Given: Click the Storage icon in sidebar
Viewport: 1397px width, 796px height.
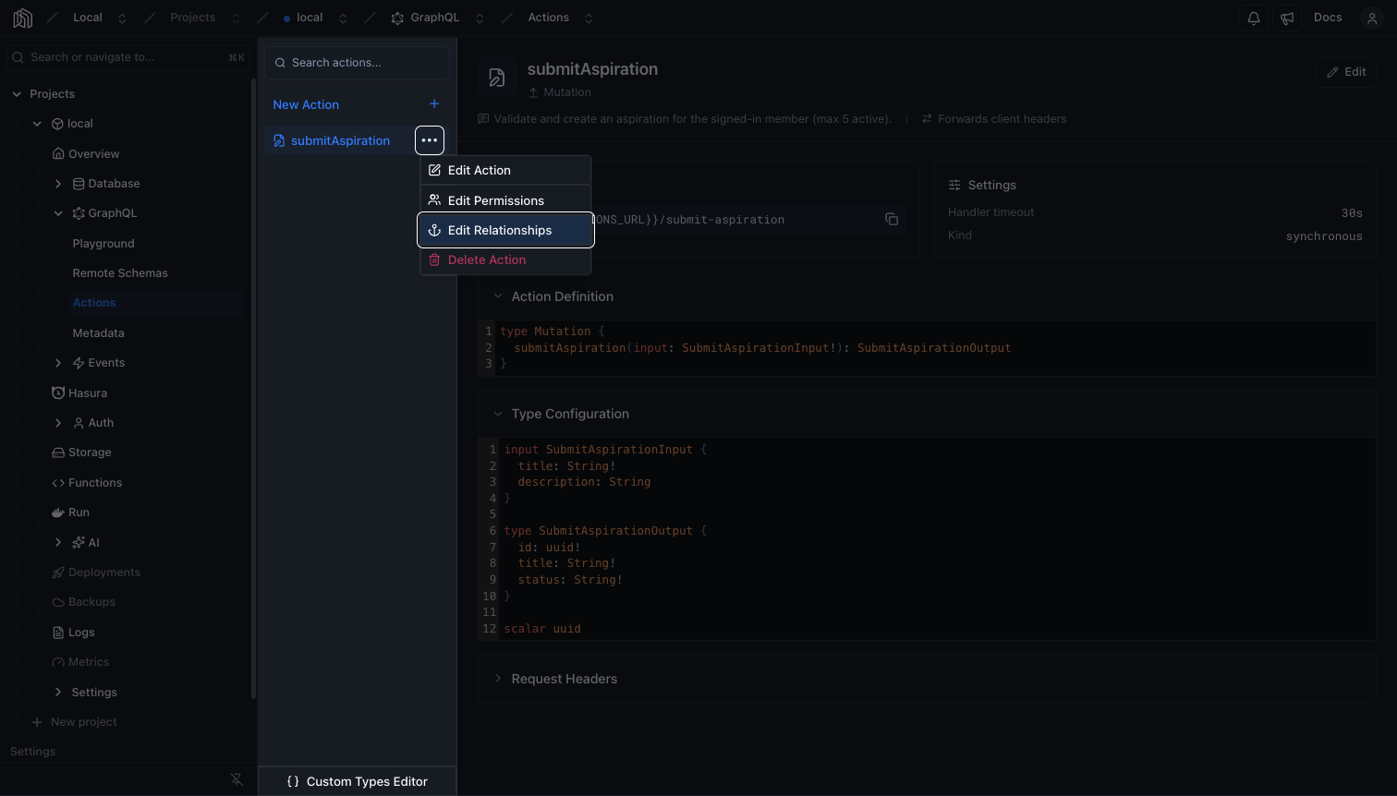Looking at the screenshot, I should point(58,452).
